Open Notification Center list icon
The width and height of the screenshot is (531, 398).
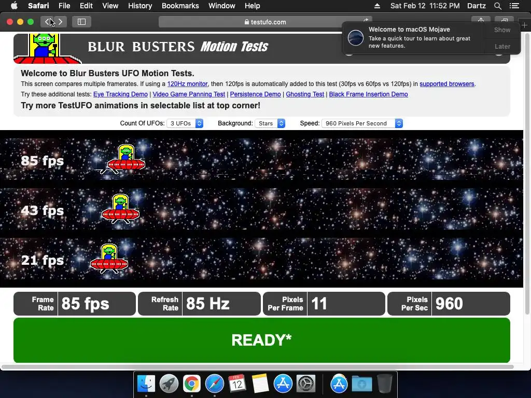[514, 6]
